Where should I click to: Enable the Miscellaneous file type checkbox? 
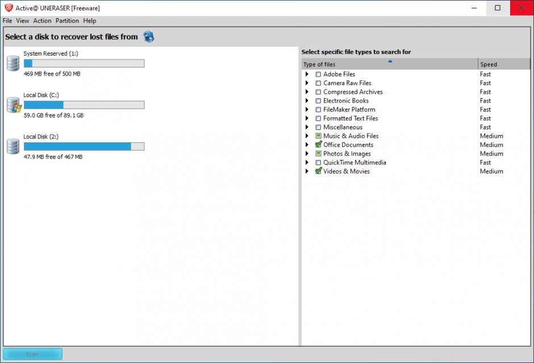coord(318,127)
